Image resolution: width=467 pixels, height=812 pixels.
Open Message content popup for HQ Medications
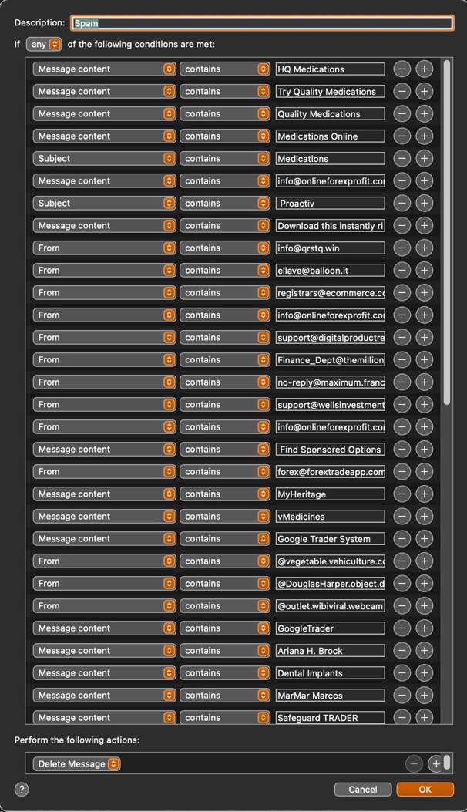104,69
